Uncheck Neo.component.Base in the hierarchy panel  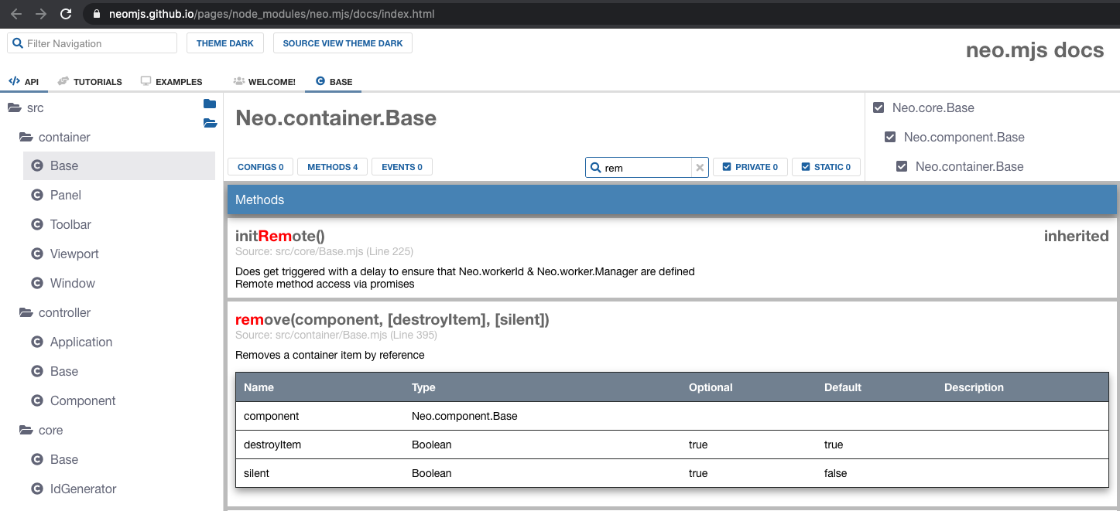pos(889,137)
